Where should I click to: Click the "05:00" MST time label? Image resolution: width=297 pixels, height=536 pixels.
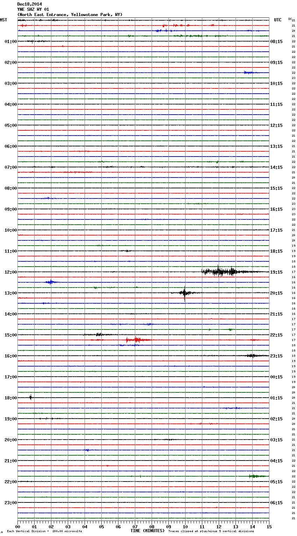click(x=11, y=125)
